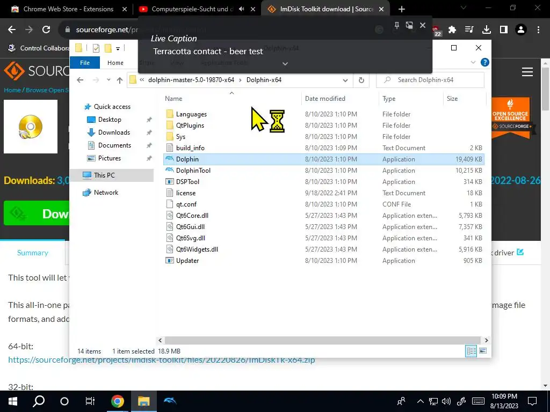
Task: Open Windows Start menu
Action: point(13,401)
